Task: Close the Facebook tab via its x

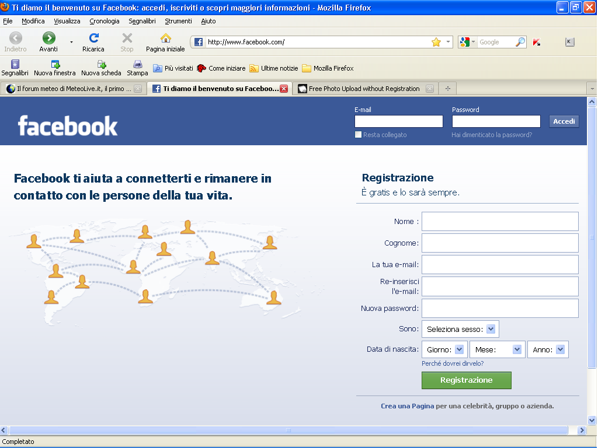Action: [283, 89]
